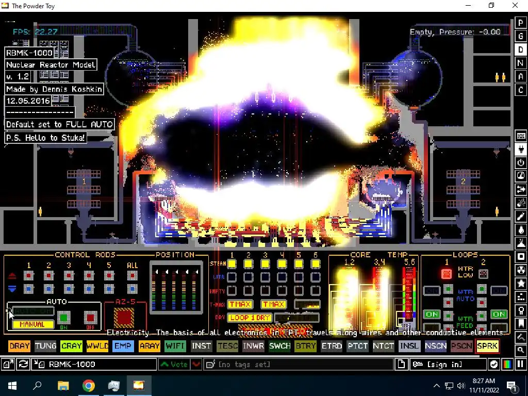Pause or resume the simulation
This screenshot has height=396, width=528.
[x=521, y=365]
